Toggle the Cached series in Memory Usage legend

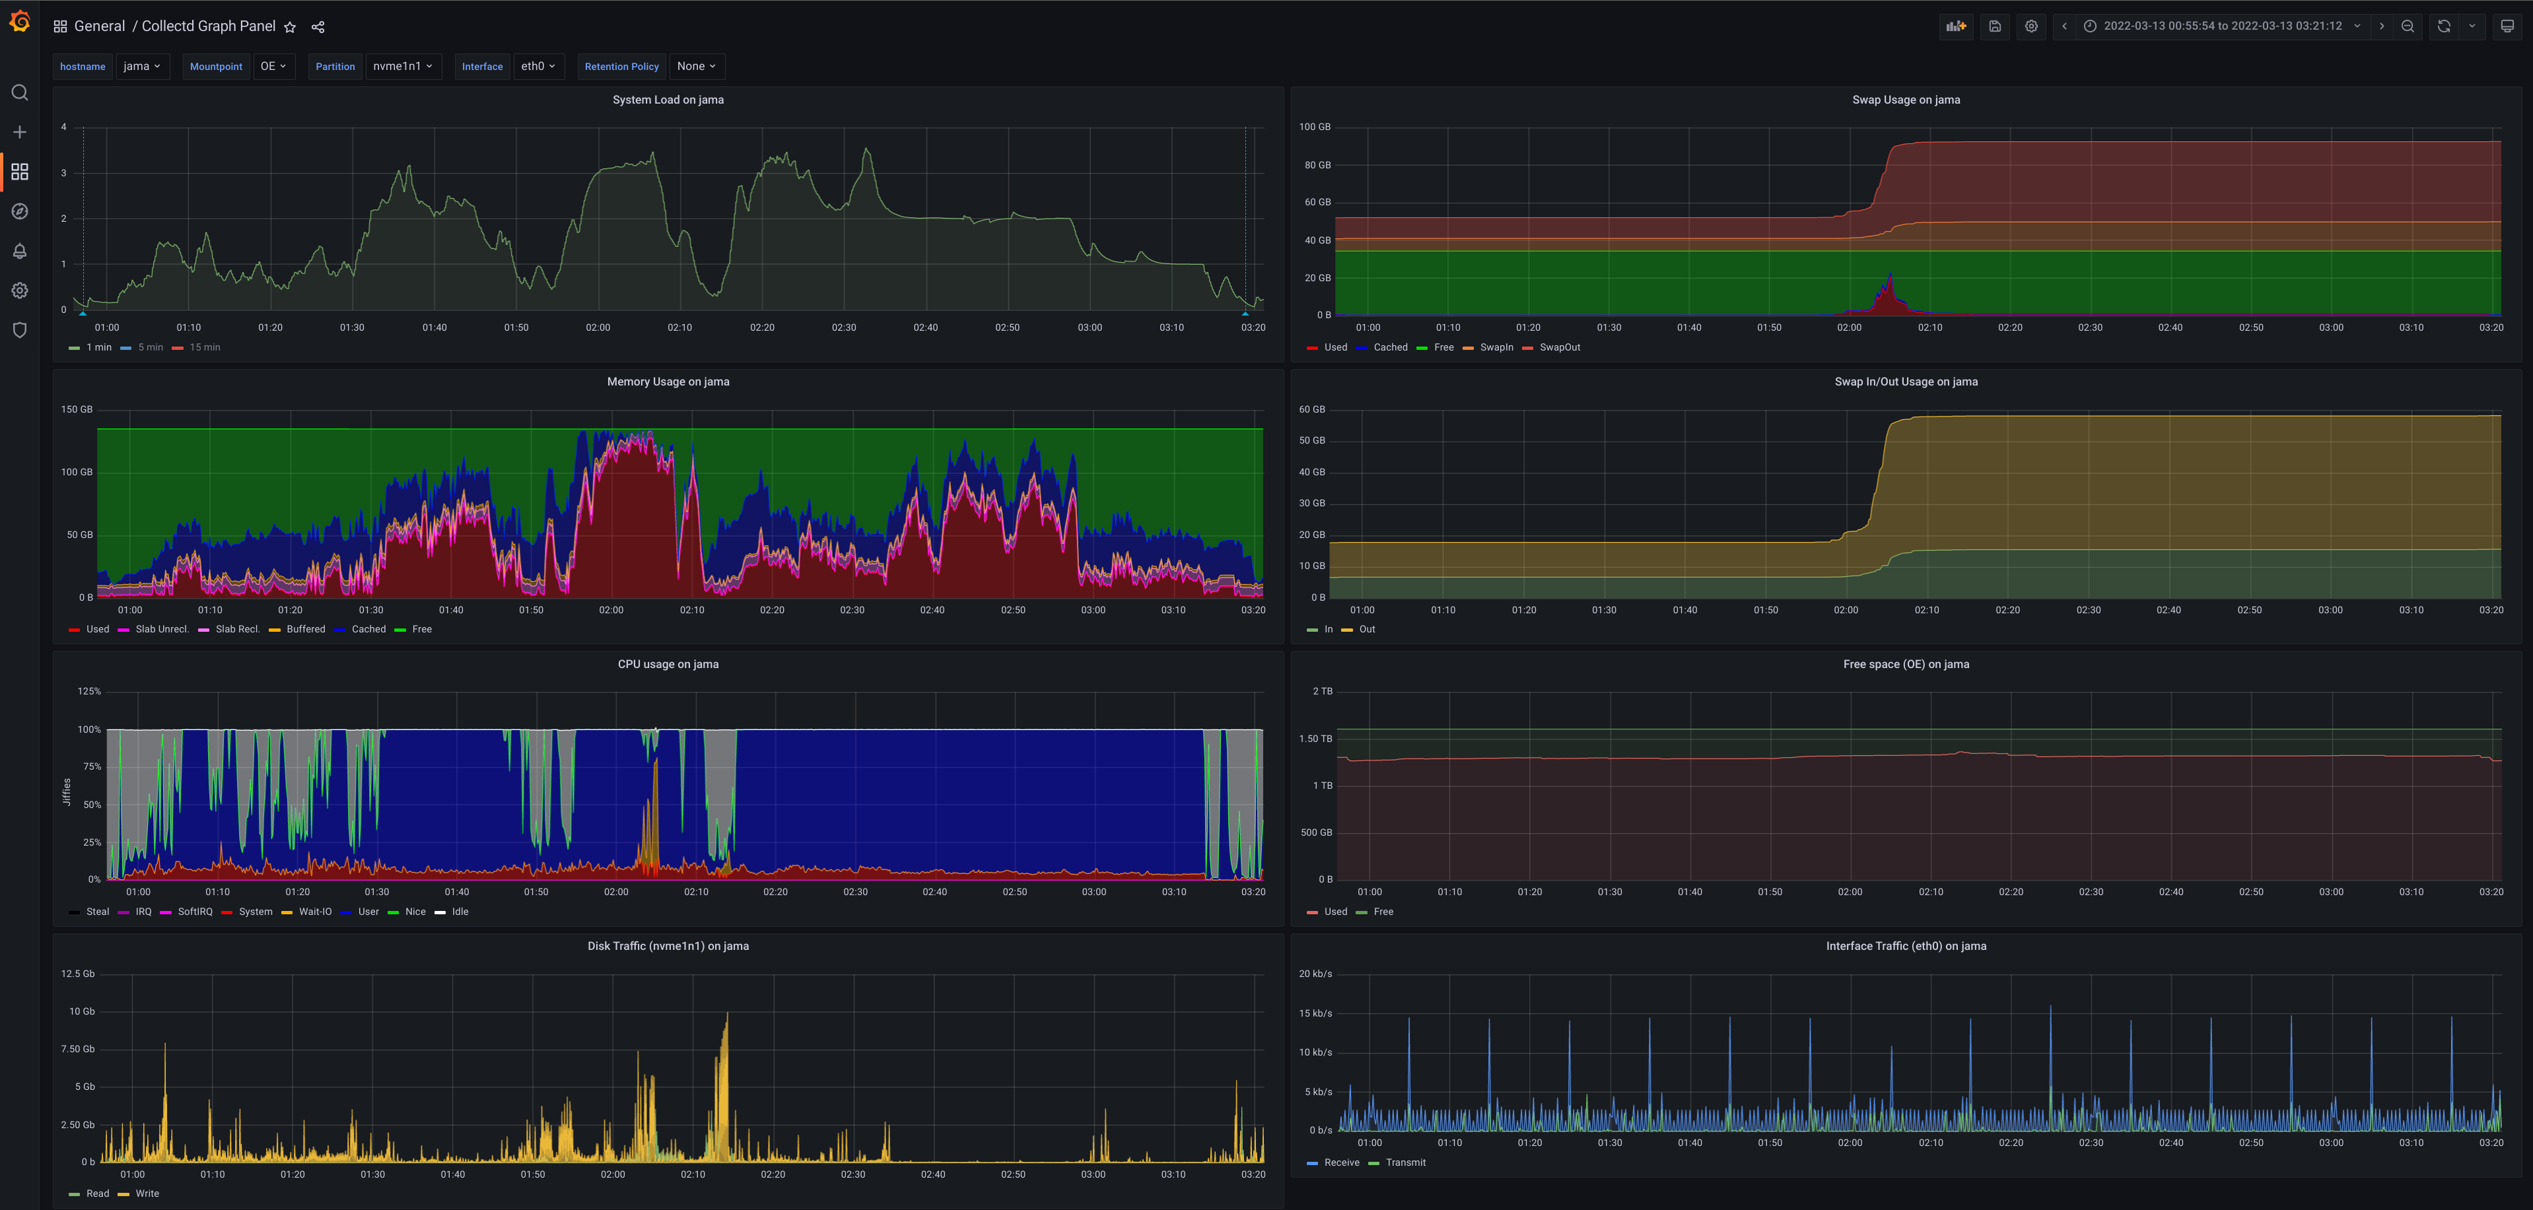pyautogui.click(x=368, y=629)
